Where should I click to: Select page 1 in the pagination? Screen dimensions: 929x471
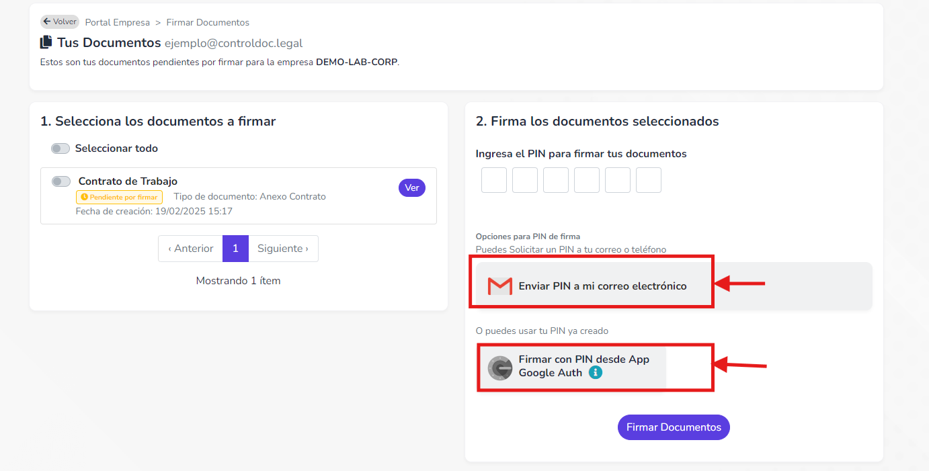click(x=235, y=249)
